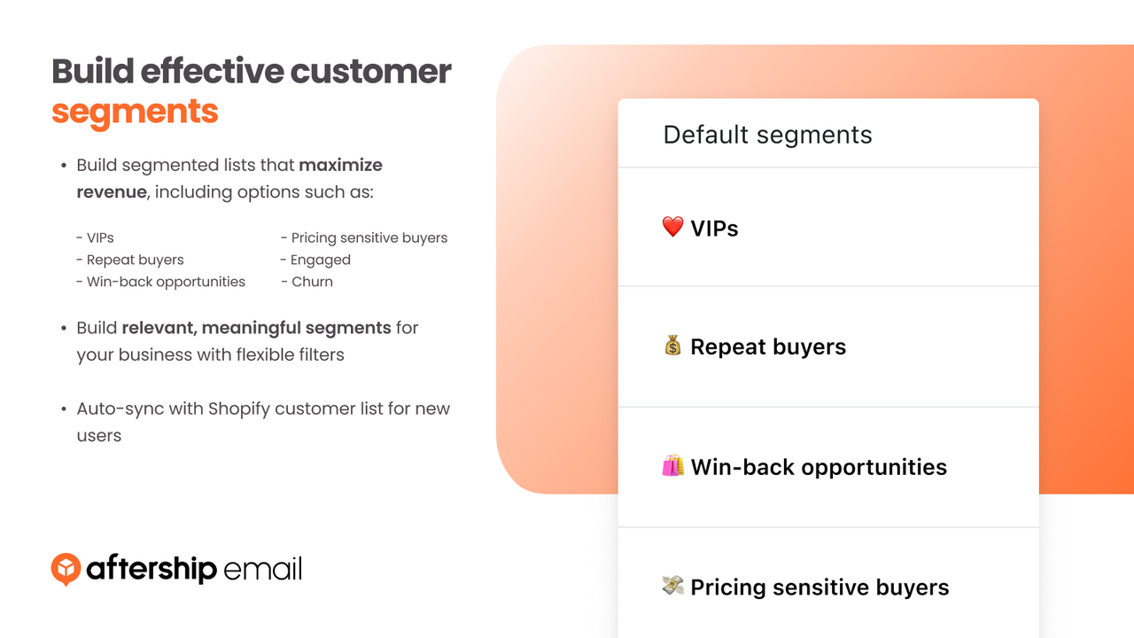This screenshot has height=638, width=1134.
Task: Click the 'maximize revenue' bold text
Action: point(341,165)
